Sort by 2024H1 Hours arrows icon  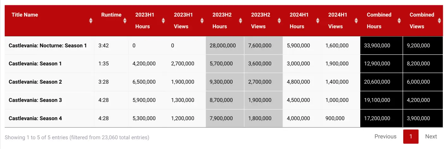(318, 21)
